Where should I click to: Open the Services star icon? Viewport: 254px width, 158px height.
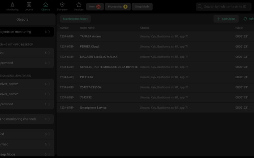[79, 5]
